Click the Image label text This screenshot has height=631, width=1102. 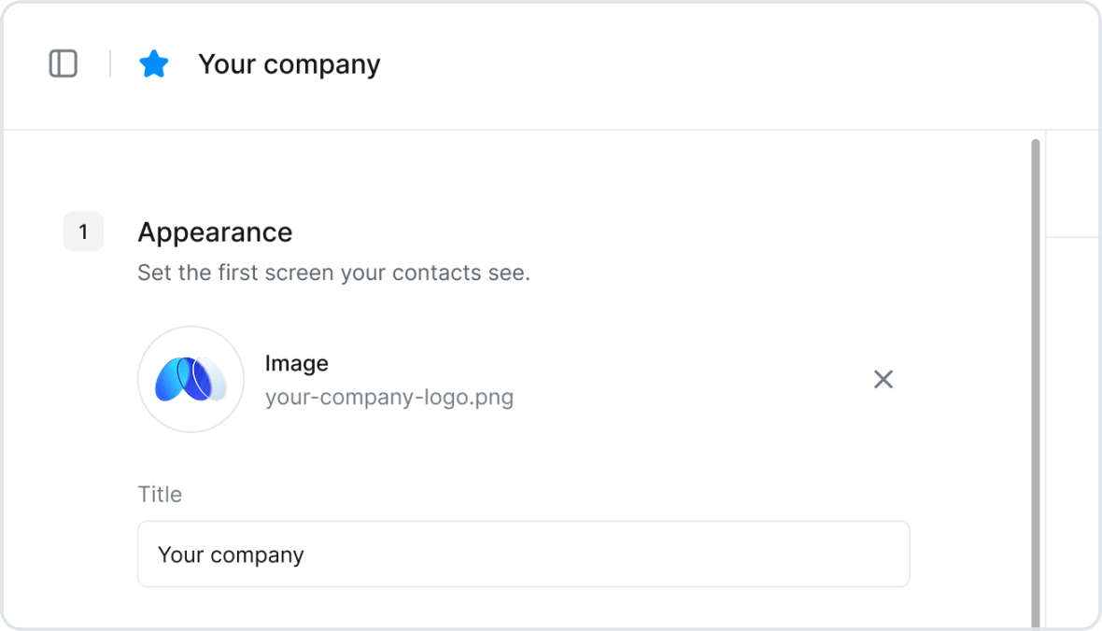297,363
